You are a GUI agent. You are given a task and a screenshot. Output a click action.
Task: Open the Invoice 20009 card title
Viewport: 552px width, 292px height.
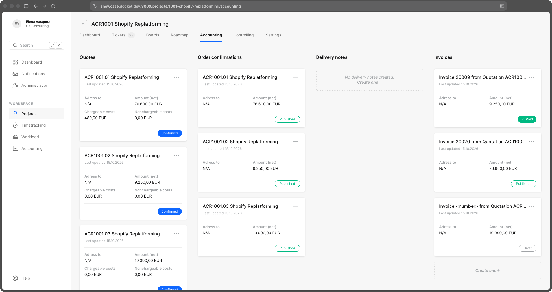click(x=482, y=77)
